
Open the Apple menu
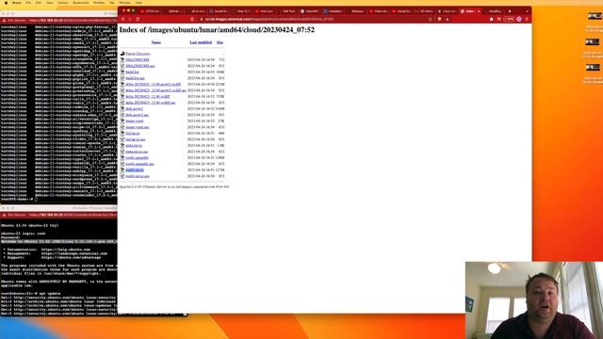6,3
